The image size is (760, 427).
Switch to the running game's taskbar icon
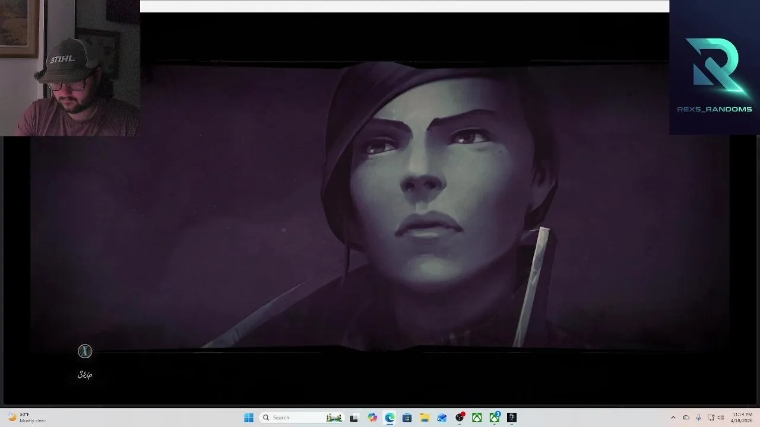coord(512,418)
